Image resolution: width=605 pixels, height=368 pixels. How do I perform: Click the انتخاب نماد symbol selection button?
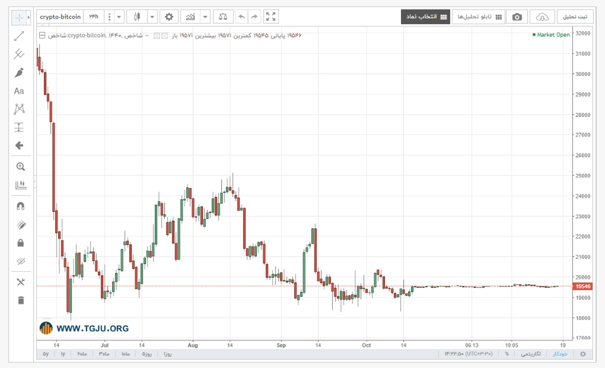426,17
